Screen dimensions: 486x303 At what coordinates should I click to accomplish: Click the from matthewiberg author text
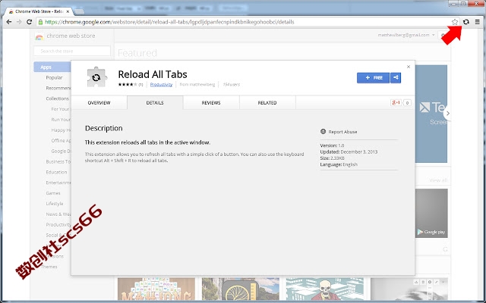click(x=197, y=84)
